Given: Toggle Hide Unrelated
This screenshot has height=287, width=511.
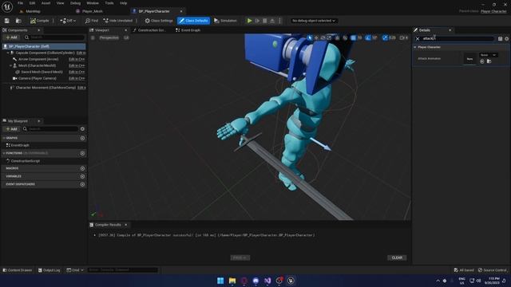Looking at the screenshot, I should coord(118,21).
